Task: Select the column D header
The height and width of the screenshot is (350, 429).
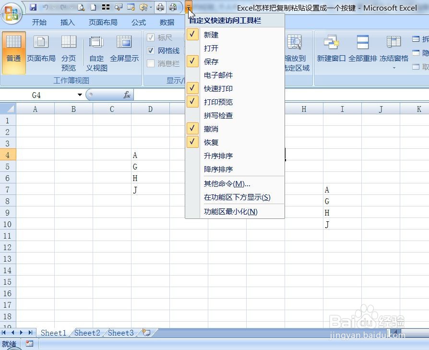Action: click(x=150, y=109)
